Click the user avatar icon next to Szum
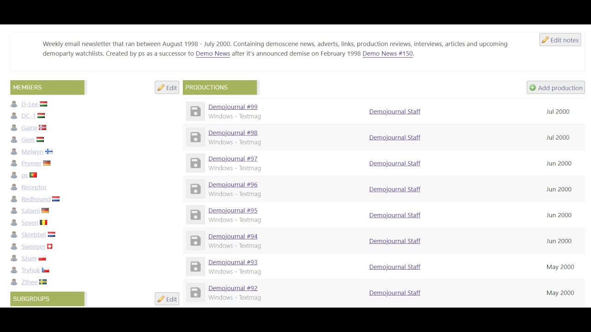The height and width of the screenshot is (332, 591). tap(14, 258)
